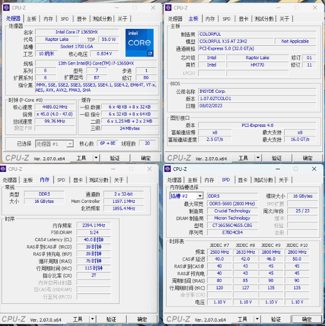Switch to 主板 tab in the Intel Core i7 processor window

tap(31, 19)
